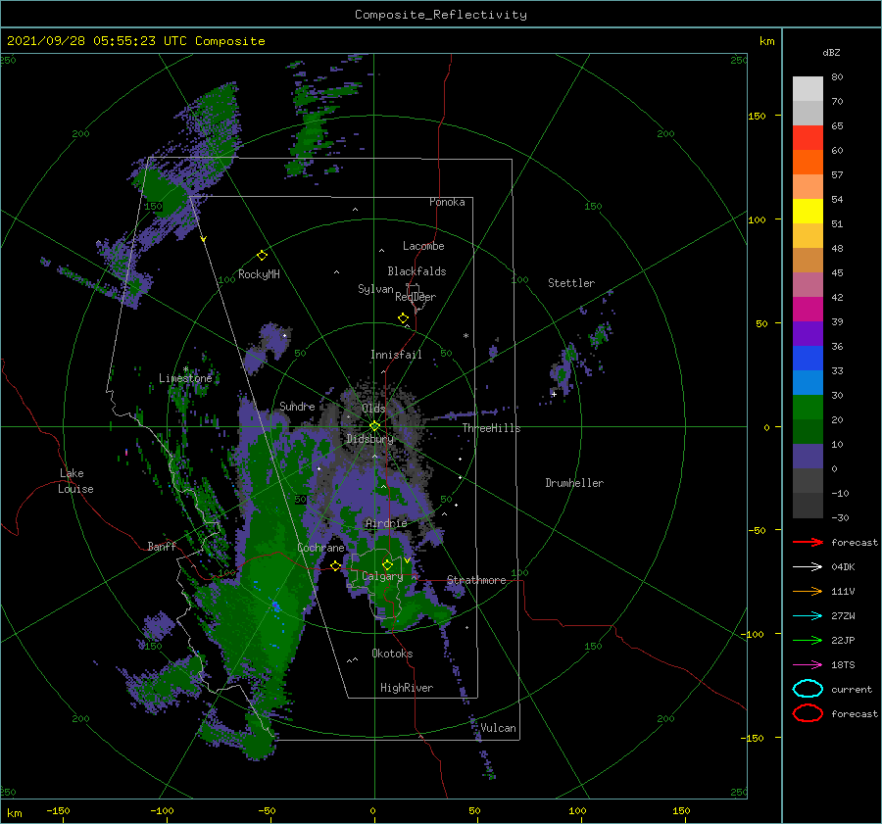Click the red forecast arrow in legend
This screenshot has width=882, height=824.
coord(808,542)
